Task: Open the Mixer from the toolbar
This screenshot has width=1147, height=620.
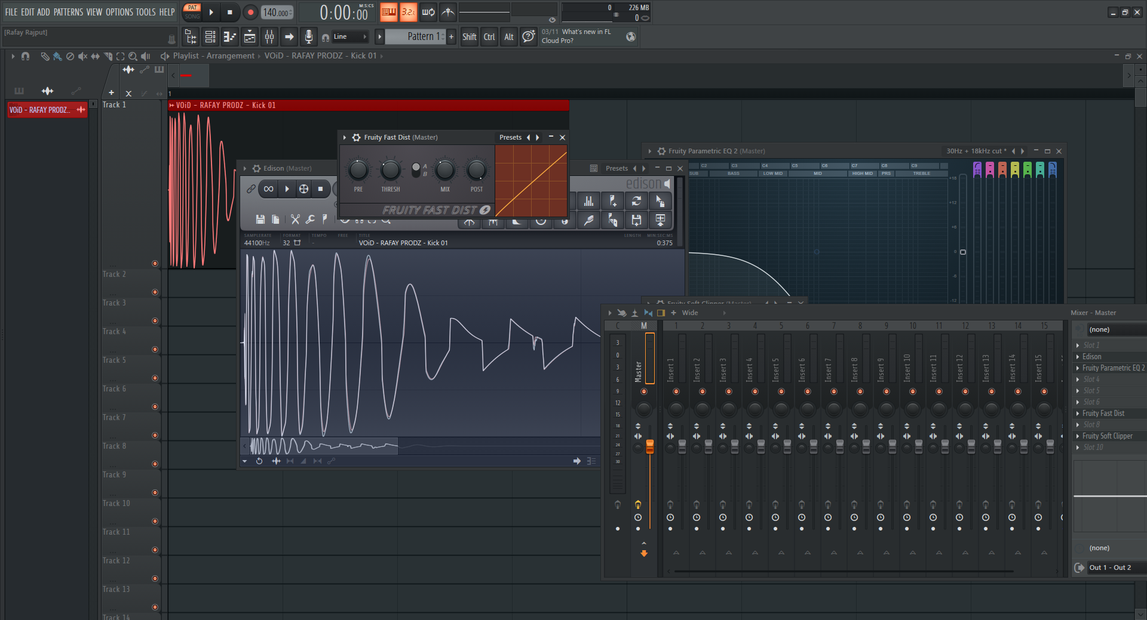Action: click(269, 37)
